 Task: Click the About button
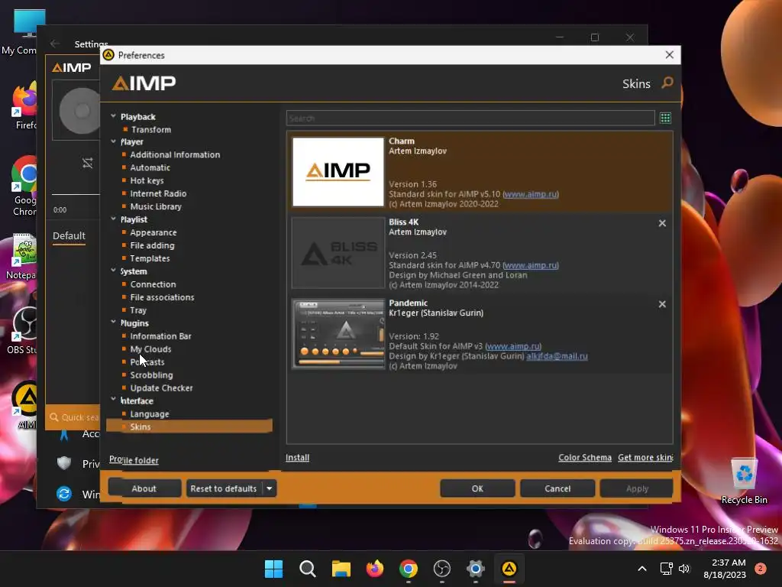pyautogui.click(x=144, y=488)
